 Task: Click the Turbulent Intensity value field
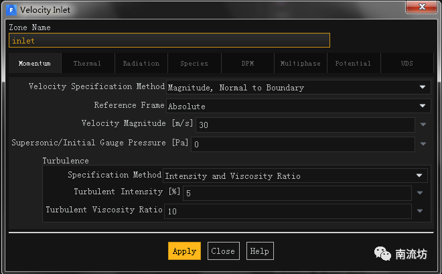pos(297,193)
